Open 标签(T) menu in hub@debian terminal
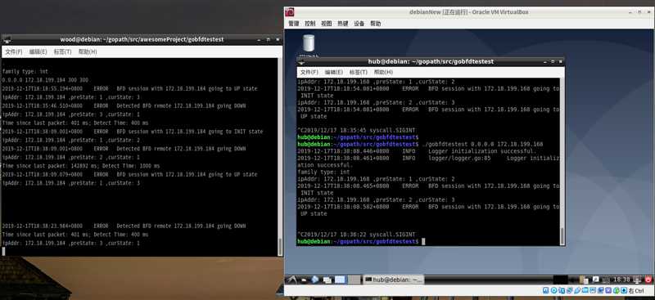The height and width of the screenshot is (300, 655). pyautogui.click(x=358, y=72)
